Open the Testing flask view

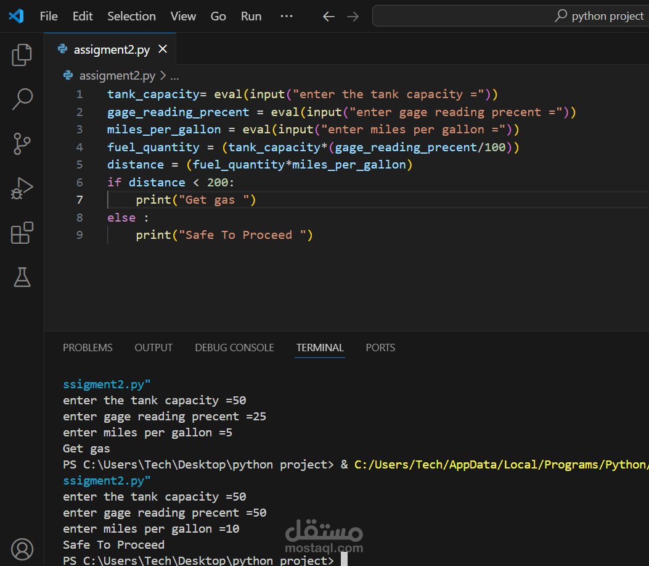tap(22, 277)
